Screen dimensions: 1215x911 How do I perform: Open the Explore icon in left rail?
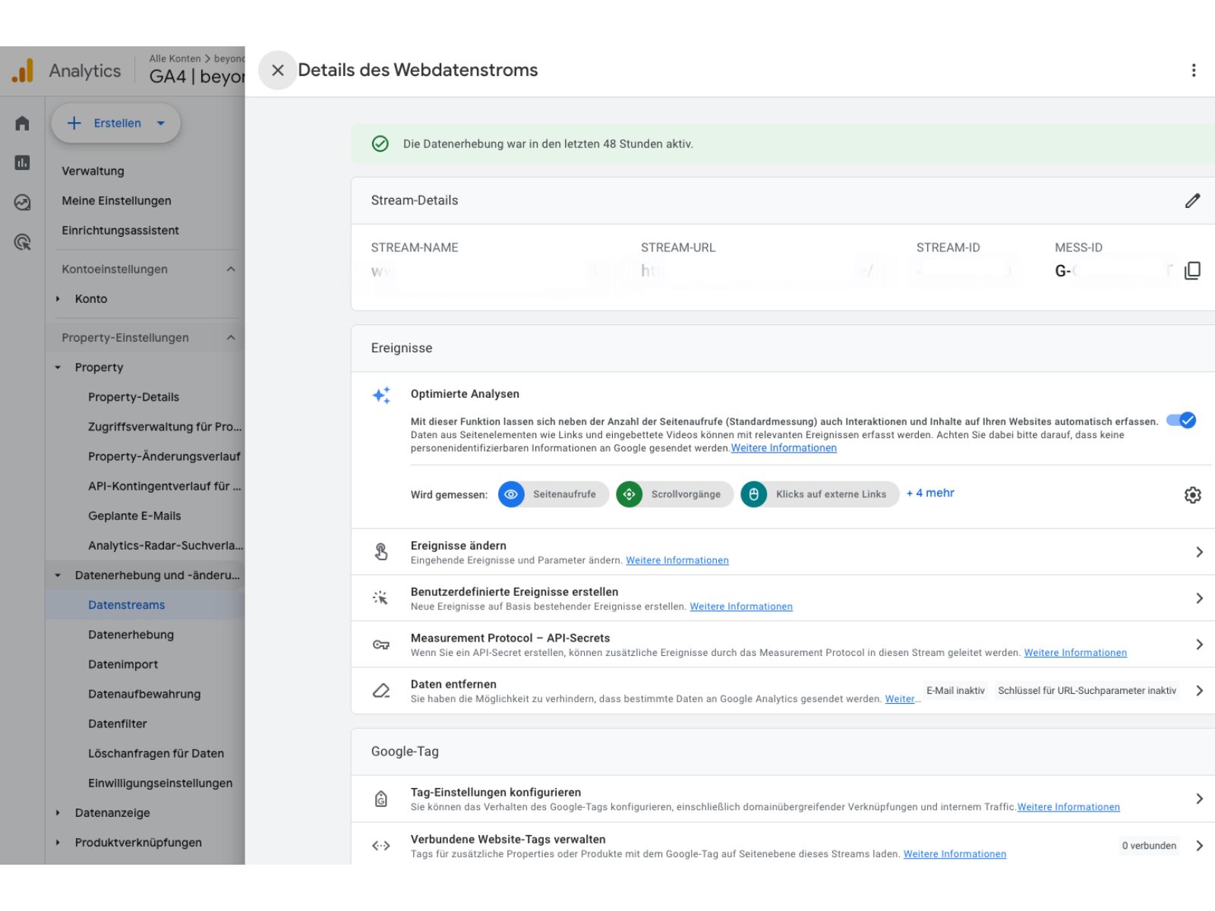point(22,202)
